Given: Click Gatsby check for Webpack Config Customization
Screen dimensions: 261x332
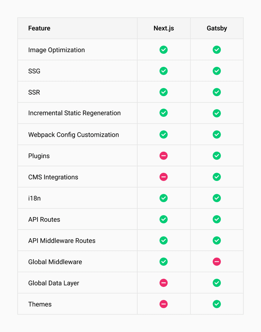Looking at the screenshot, I should point(217,134).
